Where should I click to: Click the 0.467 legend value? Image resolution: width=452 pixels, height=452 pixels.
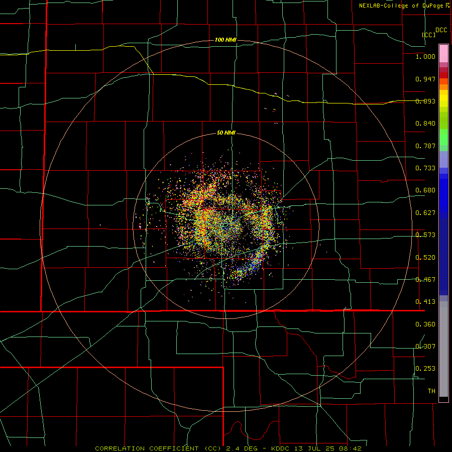click(x=425, y=280)
